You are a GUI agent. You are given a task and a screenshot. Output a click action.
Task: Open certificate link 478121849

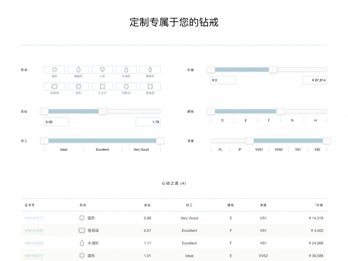(34, 231)
